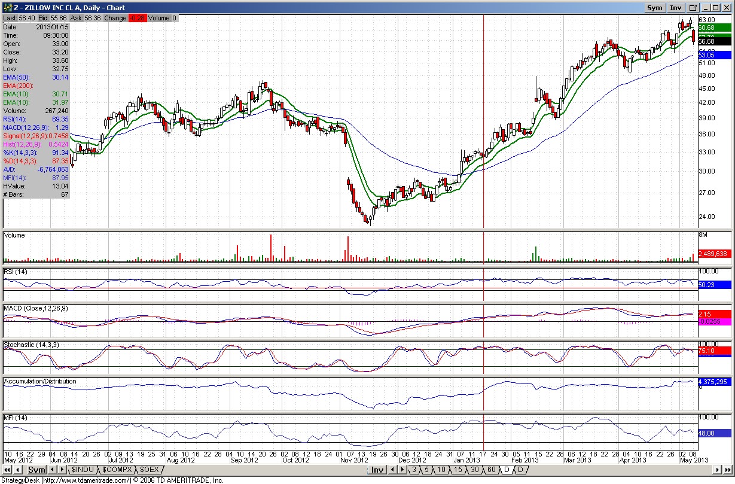Click the magenta -0.0255 histogram value label
This screenshot has height=484, width=735.
pos(715,321)
